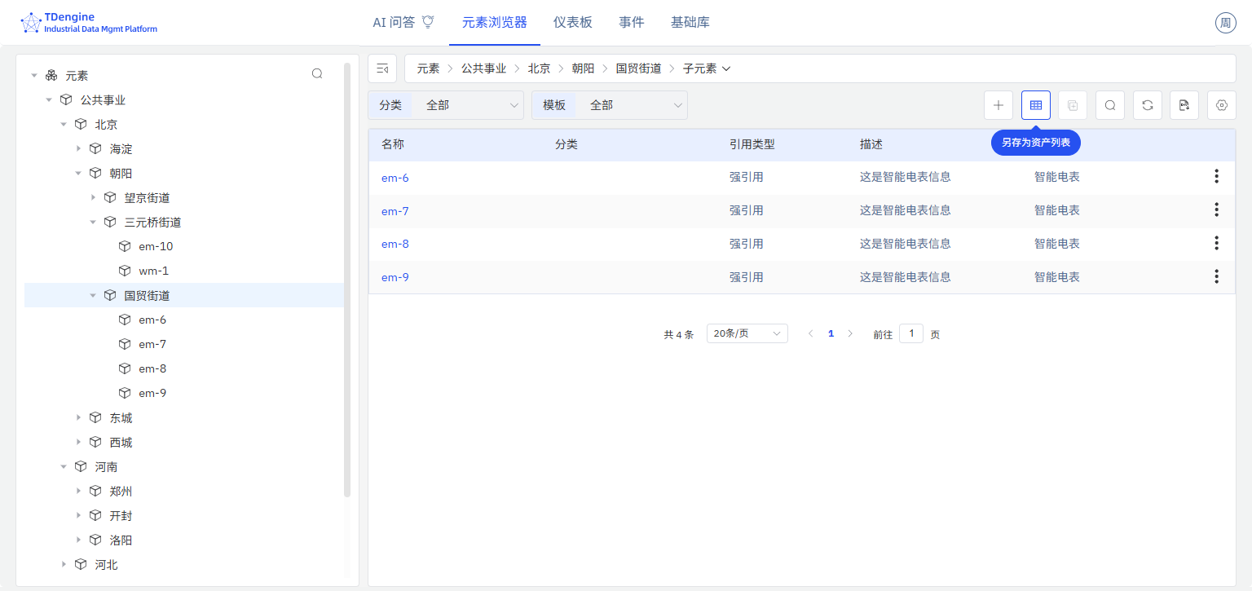Click the 周 user avatar
Screen dimensions: 1252x591
[1225, 22]
